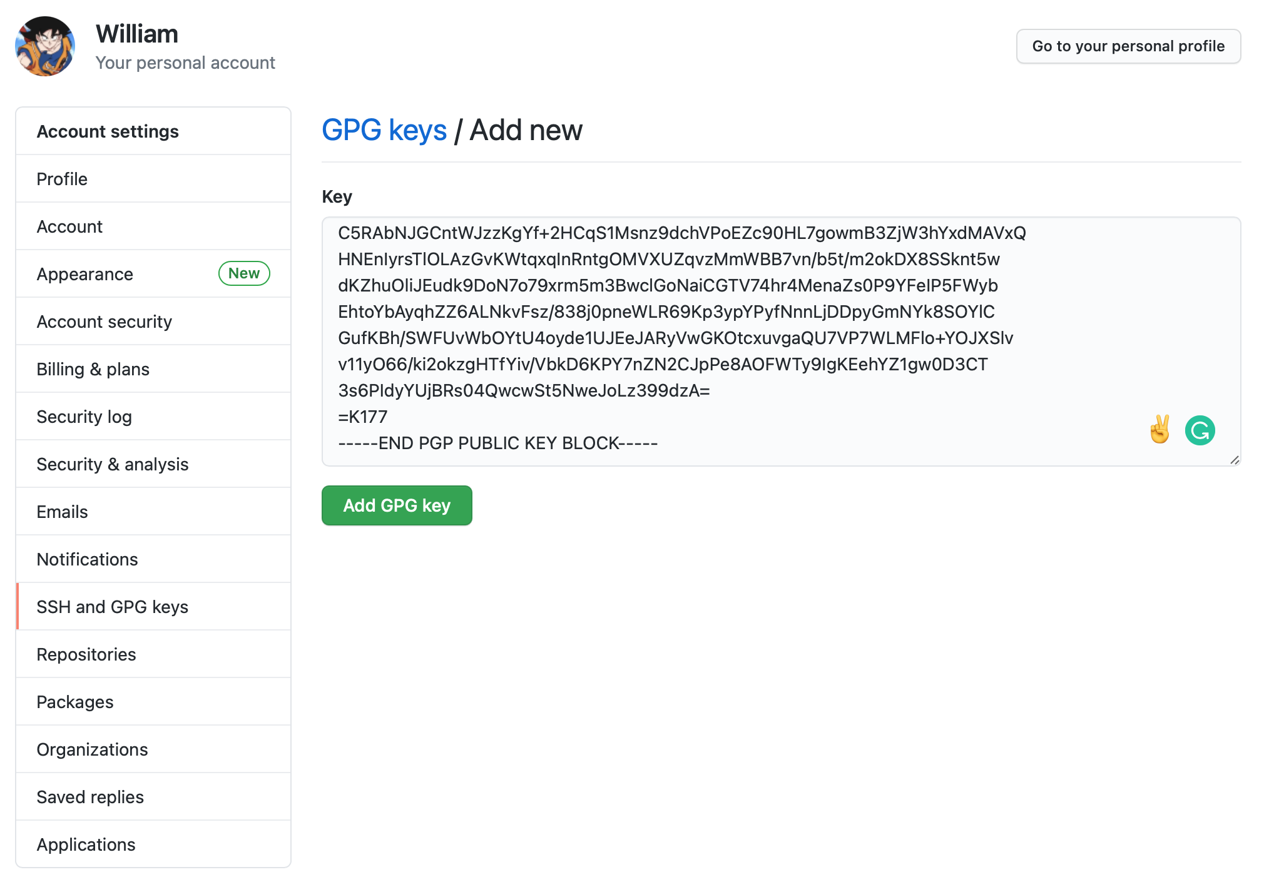Switch to the Notifications settings section

(x=87, y=559)
